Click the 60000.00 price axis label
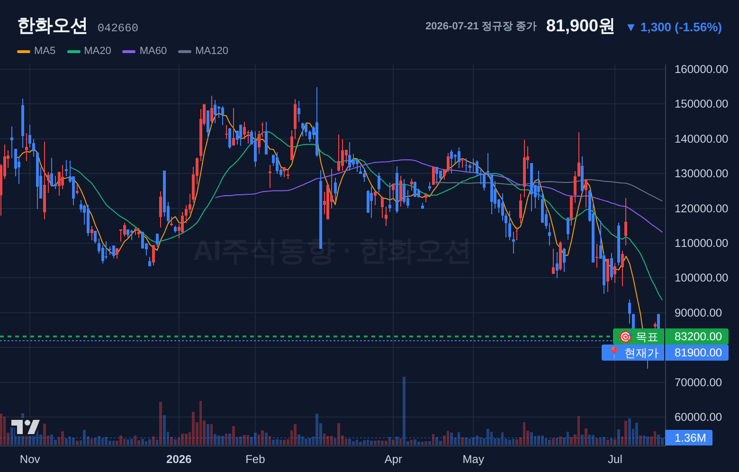739x472 pixels. point(698,417)
